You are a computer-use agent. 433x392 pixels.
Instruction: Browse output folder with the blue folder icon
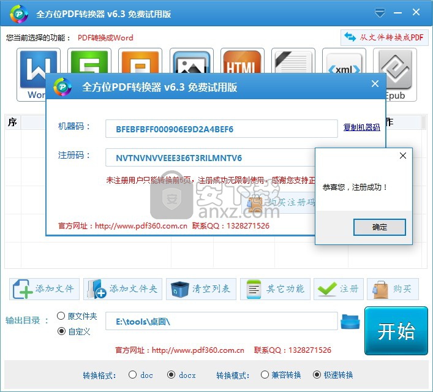(x=350, y=322)
